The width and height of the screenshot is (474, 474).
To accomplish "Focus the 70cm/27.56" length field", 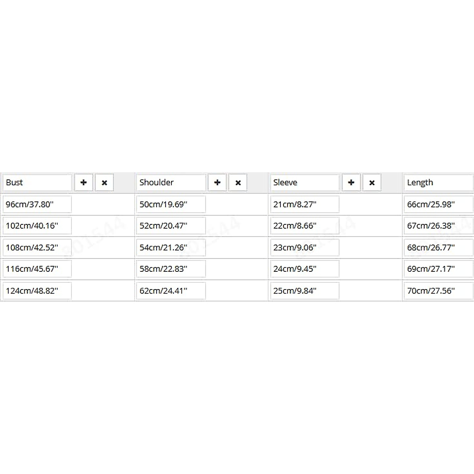I will pos(438,291).
